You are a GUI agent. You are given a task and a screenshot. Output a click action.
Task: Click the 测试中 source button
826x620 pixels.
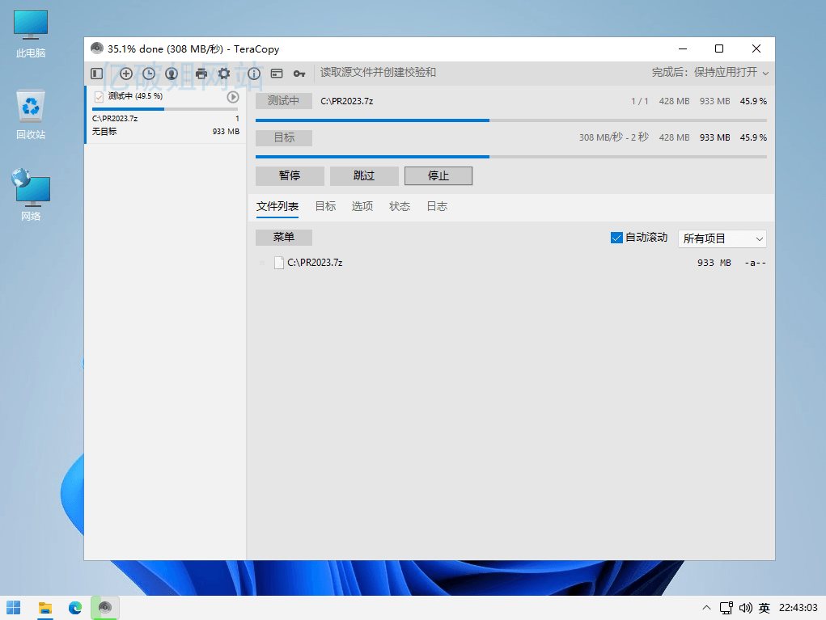(284, 101)
